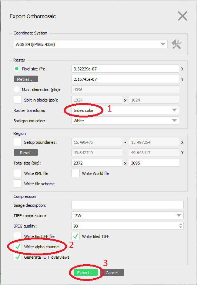Screen dimensions: 197x285
Task: Open the Background color dropdown
Action: (x=125, y=120)
